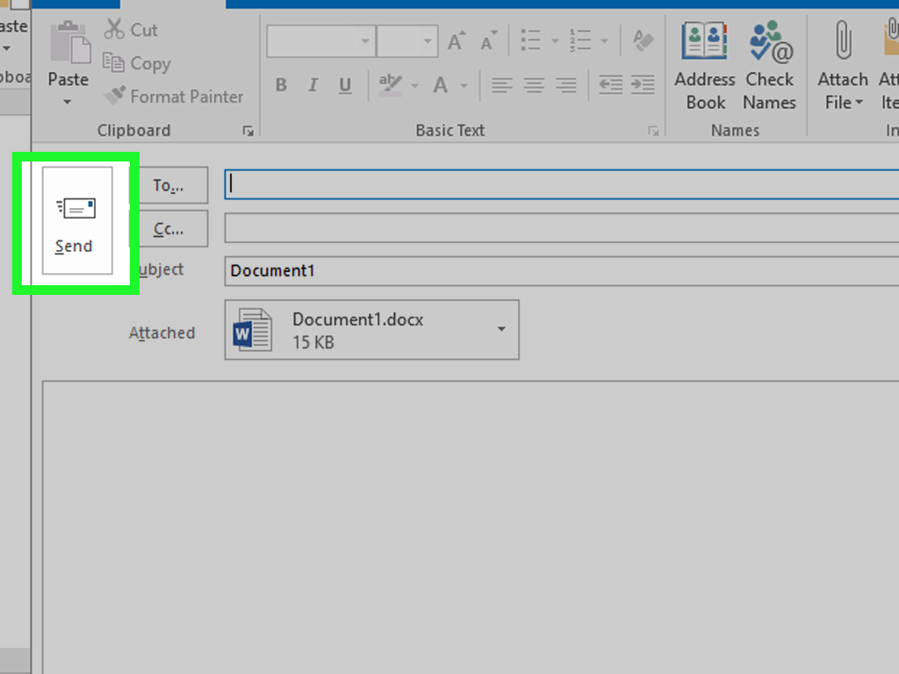Expand the Paste options arrow

[x=67, y=102]
